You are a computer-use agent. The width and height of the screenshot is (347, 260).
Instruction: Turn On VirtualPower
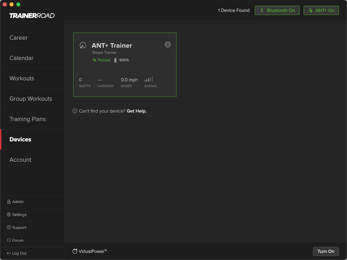tap(326, 252)
